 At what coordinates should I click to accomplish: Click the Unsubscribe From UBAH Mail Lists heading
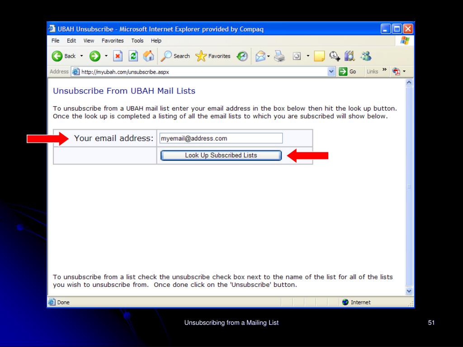coord(124,91)
